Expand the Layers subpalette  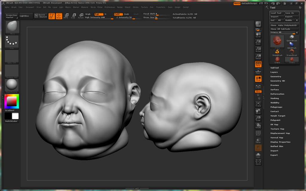(x=274, y=72)
